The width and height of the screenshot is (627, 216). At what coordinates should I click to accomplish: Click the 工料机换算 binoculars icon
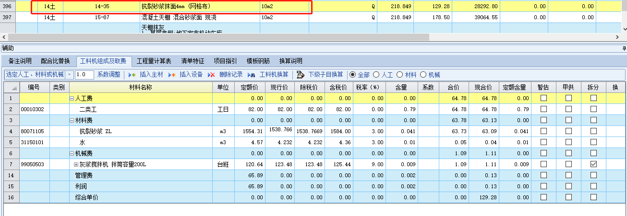click(x=253, y=75)
